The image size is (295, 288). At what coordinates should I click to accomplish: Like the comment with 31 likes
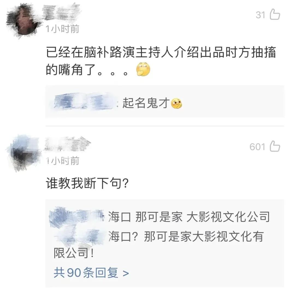point(275,14)
